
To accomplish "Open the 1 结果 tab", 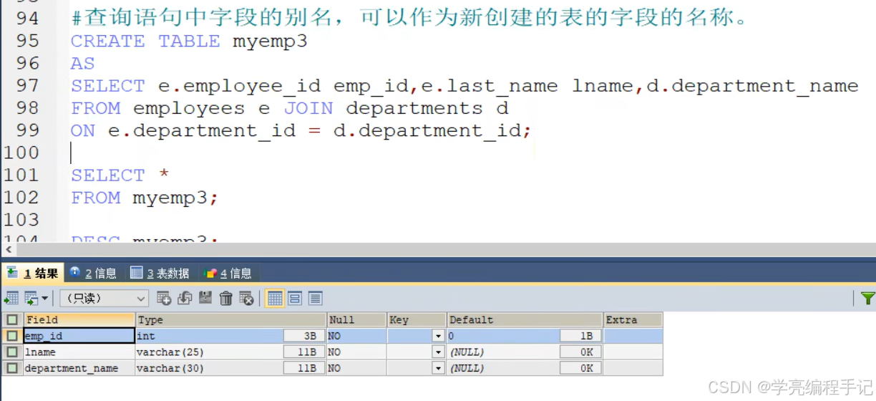I will point(33,274).
